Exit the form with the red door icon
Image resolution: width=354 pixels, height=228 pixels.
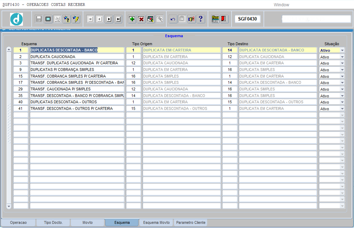click(x=224, y=19)
